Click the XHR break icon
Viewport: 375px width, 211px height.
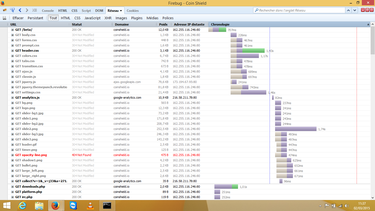pos(5,18)
